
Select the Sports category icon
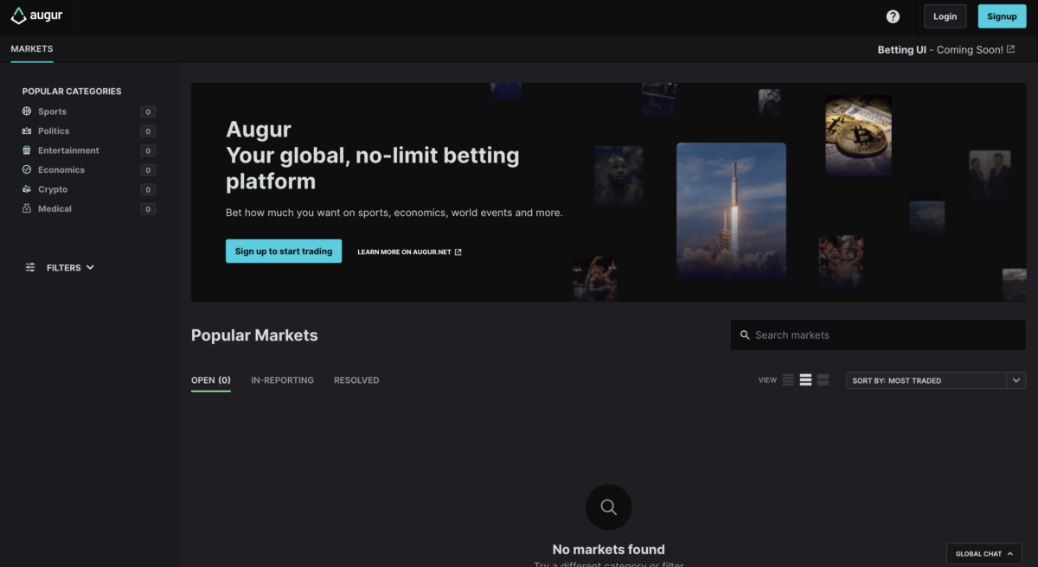coord(26,111)
